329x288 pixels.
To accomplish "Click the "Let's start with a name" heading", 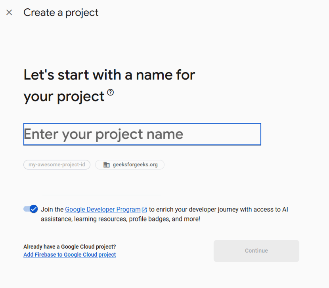I will coord(109,74).
